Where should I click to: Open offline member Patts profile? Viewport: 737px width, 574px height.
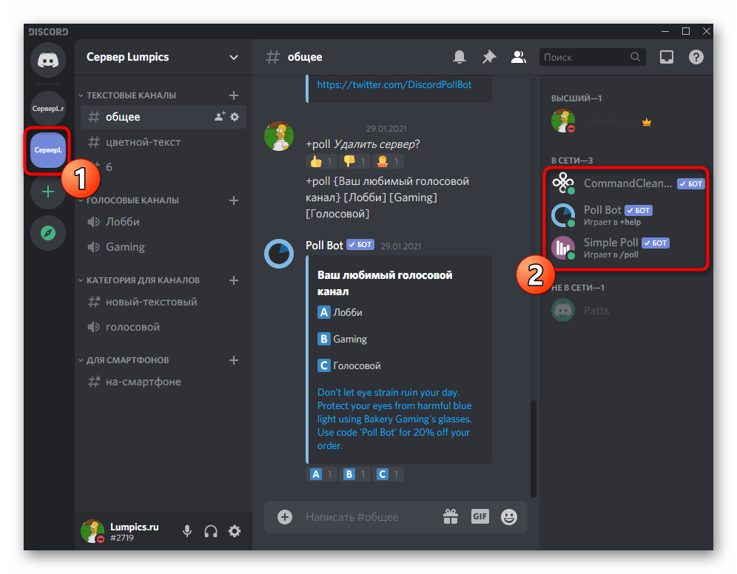click(x=627, y=310)
